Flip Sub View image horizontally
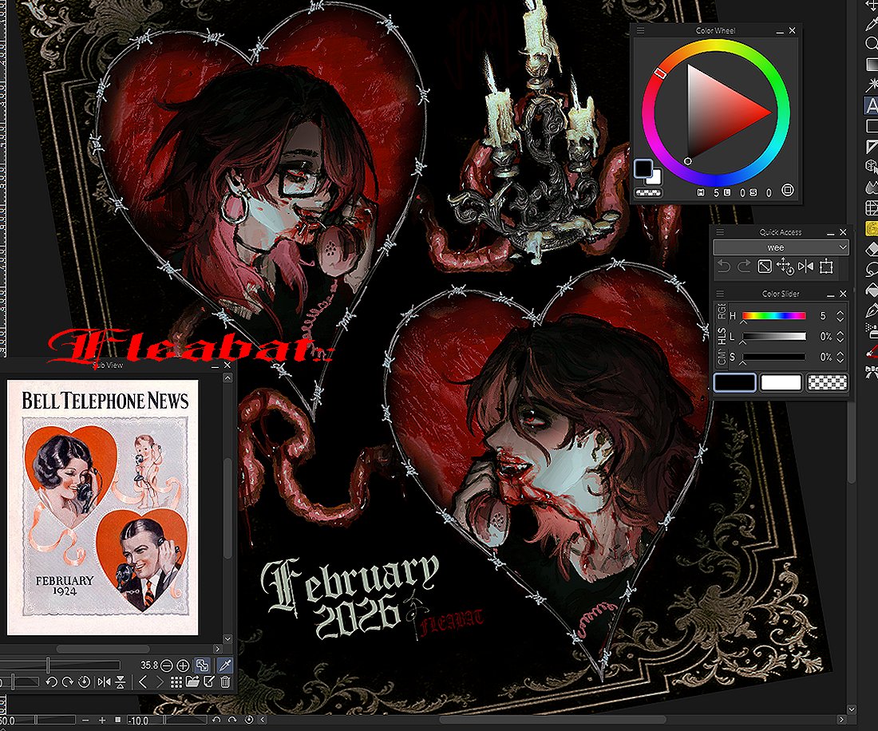The height and width of the screenshot is (731, 878). (104, 682)
